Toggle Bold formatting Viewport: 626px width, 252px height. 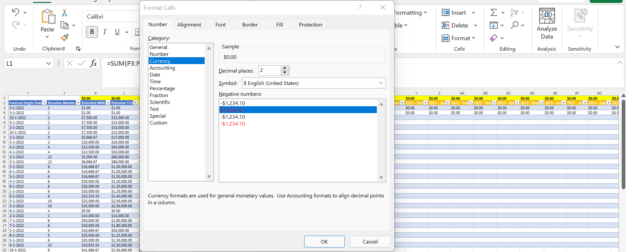[92, 32]
